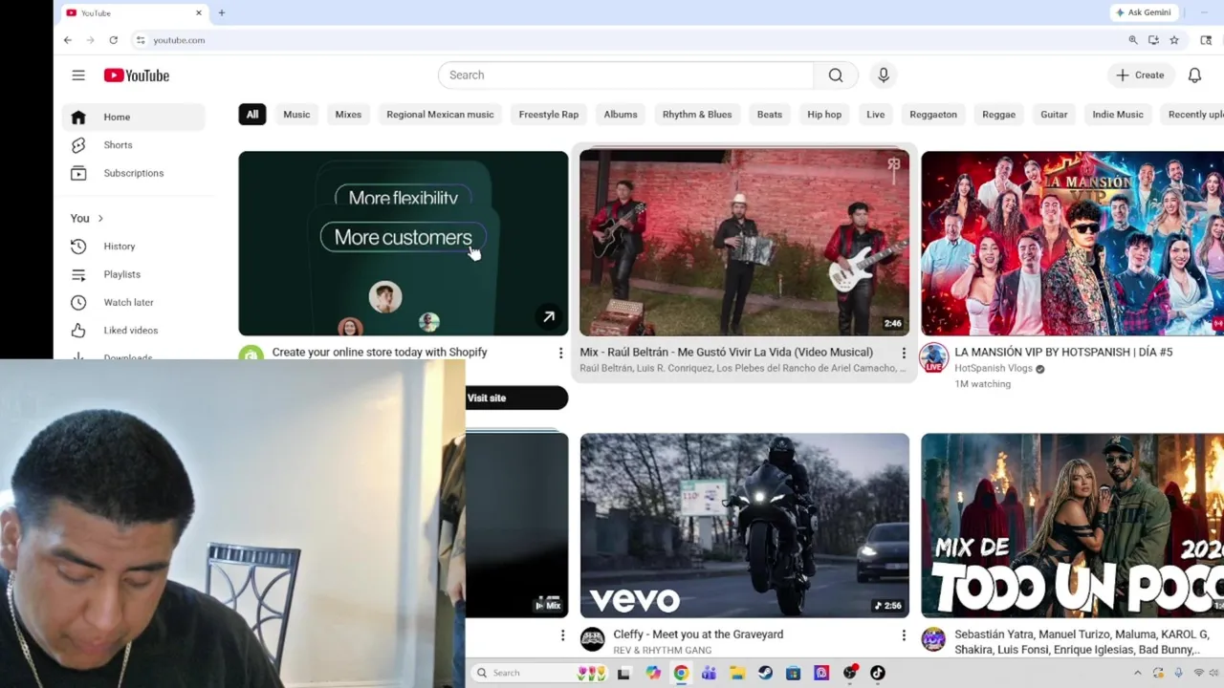The width and height of the screenshot is (1224, 688).
Task: Open TikTok from the taskbar
Action: [x=878, y=673]
